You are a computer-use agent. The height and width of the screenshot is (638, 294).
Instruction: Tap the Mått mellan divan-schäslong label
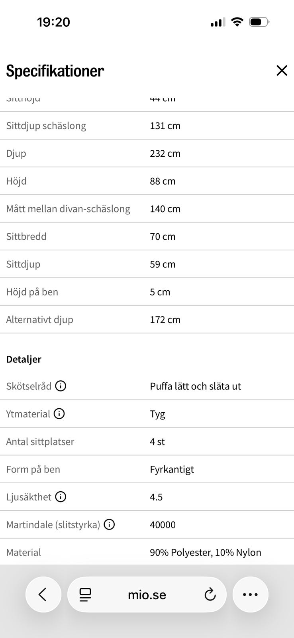point(68,209)
